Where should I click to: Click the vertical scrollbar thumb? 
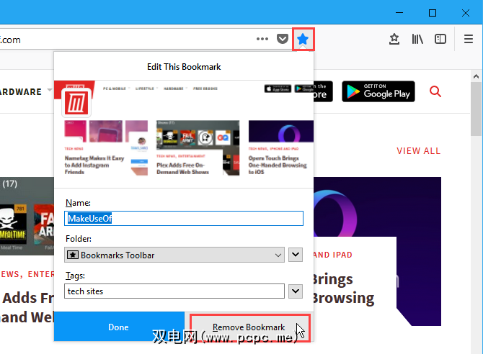[x=477, y=109]
